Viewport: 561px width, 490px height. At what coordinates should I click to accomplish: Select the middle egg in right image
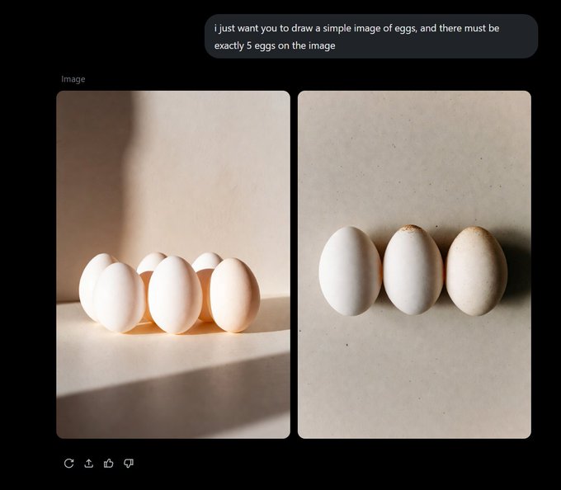(x=413, y=271)
